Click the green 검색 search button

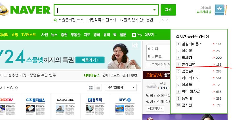[x=168, y=10]
